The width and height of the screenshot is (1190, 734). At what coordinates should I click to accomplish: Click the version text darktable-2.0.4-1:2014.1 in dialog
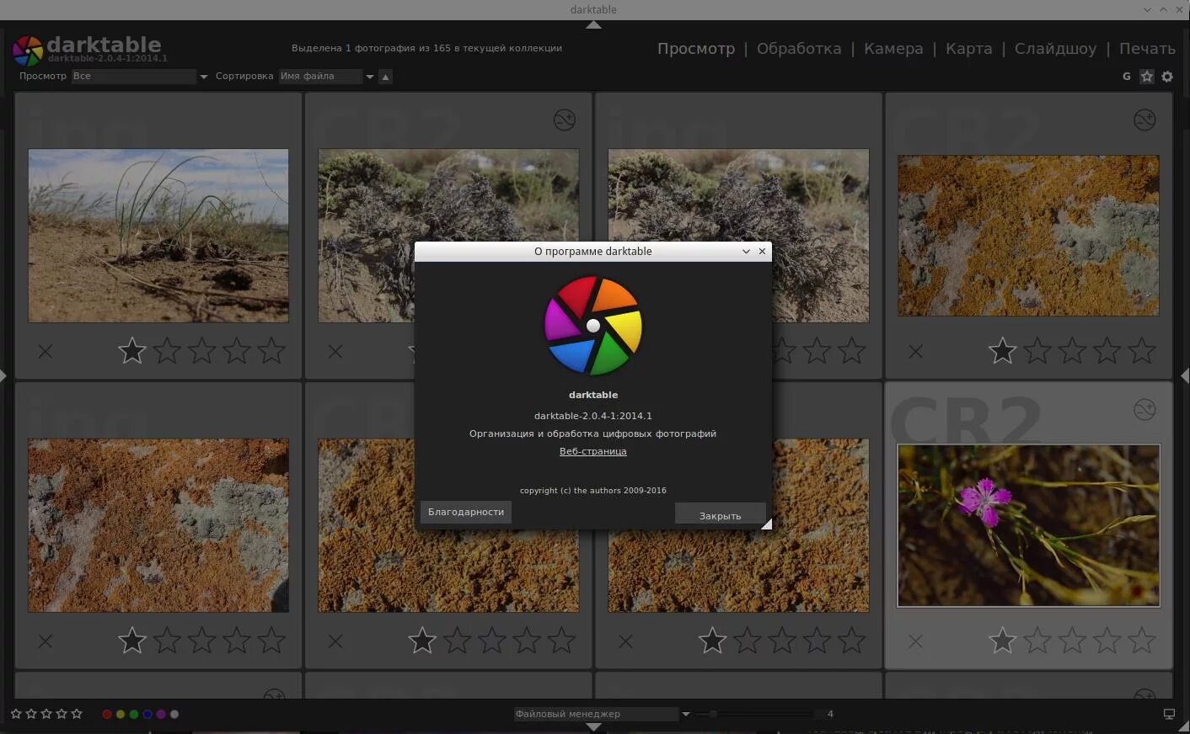[593, 416]
